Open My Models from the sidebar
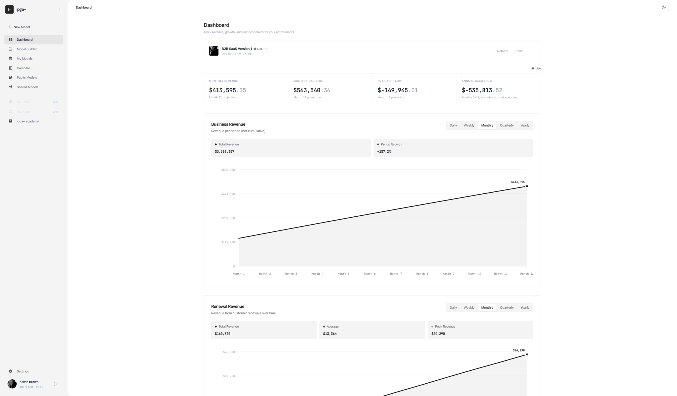Screen dimensions: 677x396 point(34,58)
